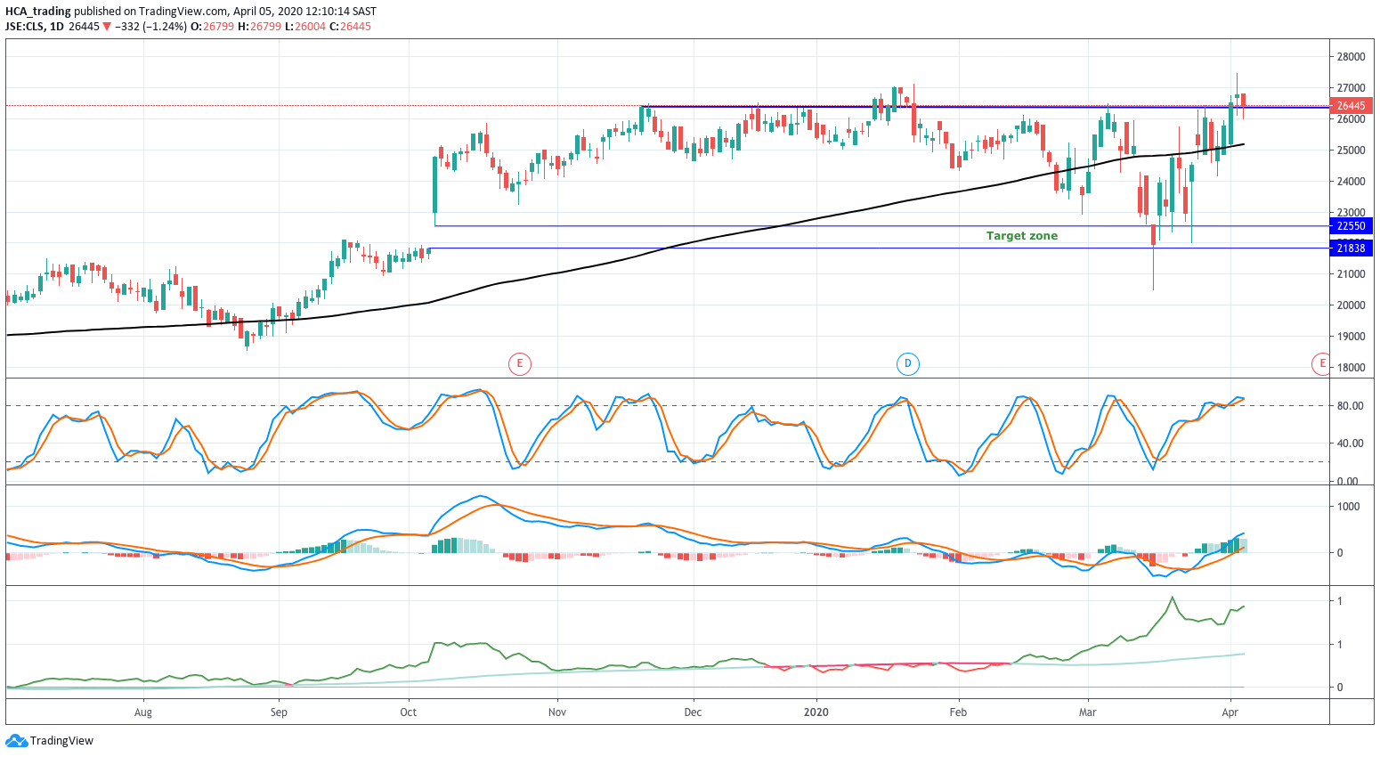Click the 2020 time axis label
The image size is (1380, 757).
[x=816, y=712]
